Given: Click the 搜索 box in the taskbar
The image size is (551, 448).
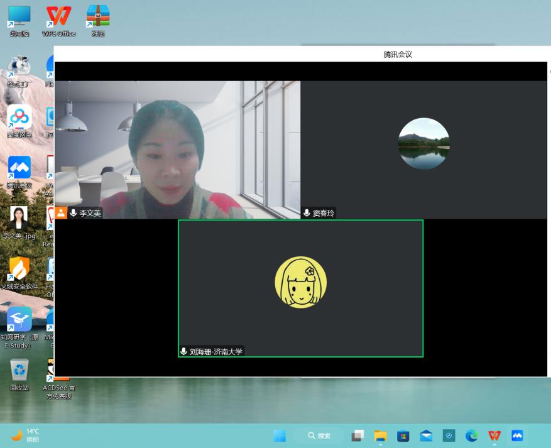Looking at the screenshot, I should (320, 435).
